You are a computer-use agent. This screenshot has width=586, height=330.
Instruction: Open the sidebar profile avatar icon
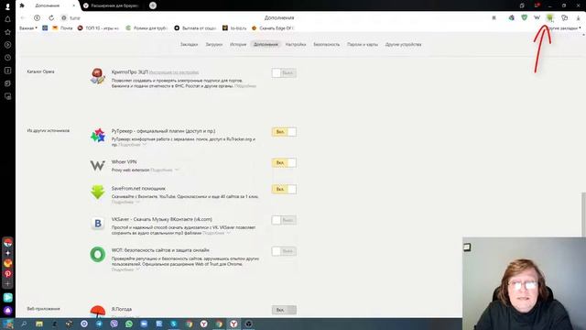[x=7, y=6]
